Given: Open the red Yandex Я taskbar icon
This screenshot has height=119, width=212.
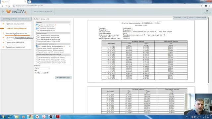Looking at the screenshot, I should click(x=44, y=117).
